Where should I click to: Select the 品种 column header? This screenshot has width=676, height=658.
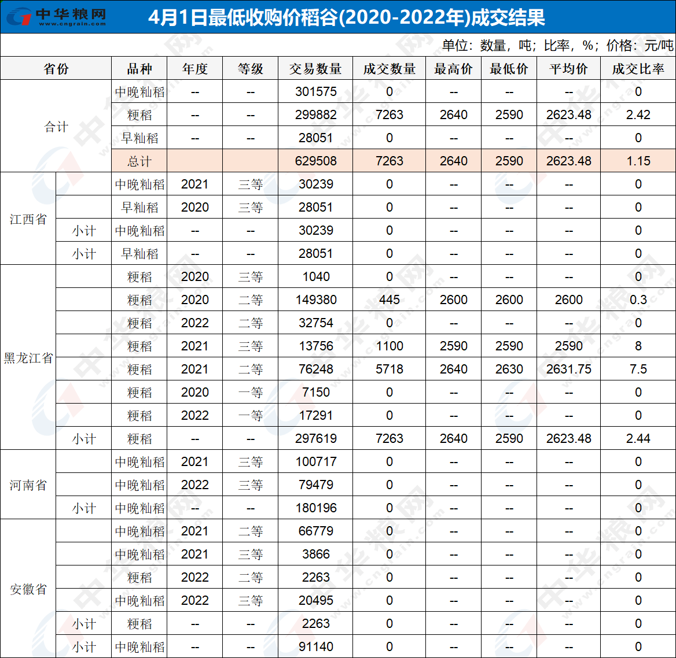pos(138,68)
